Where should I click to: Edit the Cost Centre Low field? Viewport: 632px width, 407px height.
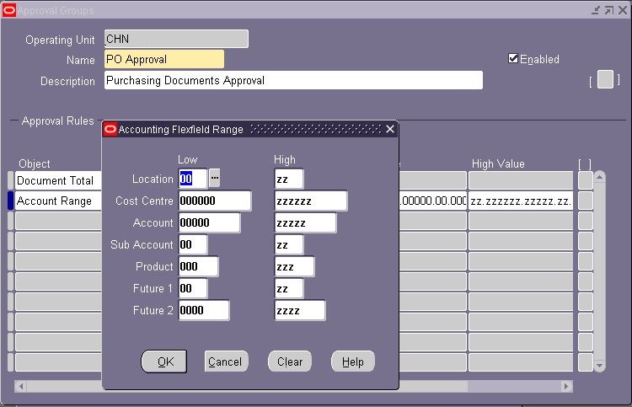[215, 201]
